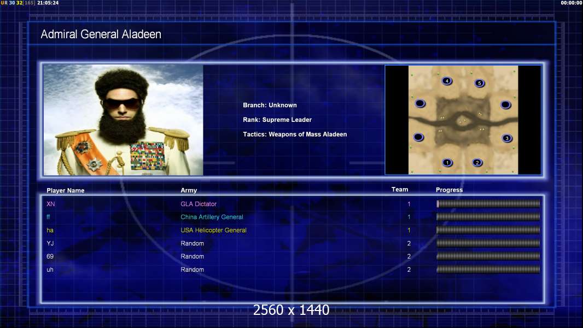Image resolution: width=583 pixels, height=328 pixels.
Task: Click start position 2 marker on map
Action: coord(477,162)
